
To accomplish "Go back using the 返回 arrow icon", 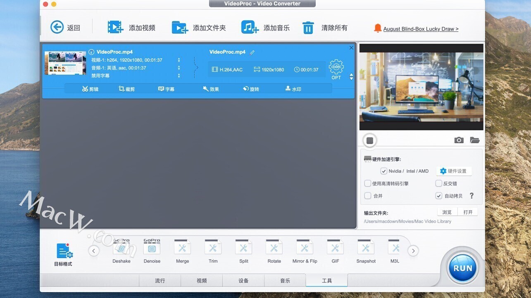I will (57, 27).
